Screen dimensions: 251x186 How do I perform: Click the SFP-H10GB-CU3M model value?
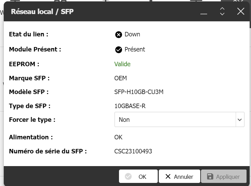tap(136, 92)
